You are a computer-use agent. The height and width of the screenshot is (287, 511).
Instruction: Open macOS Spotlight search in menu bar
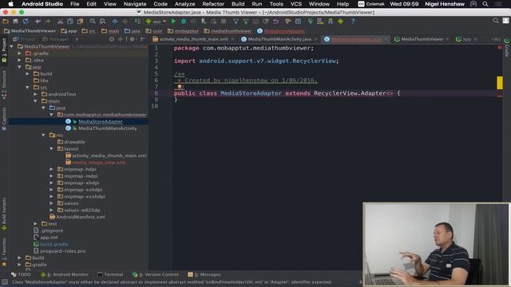[x=485, y=4]
